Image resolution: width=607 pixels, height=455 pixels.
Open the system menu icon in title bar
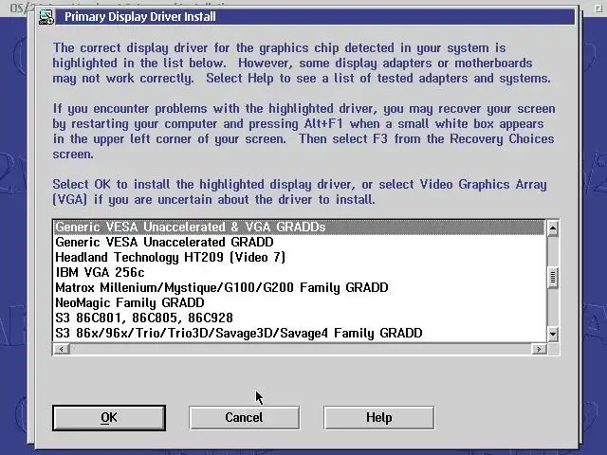[46, 17]
